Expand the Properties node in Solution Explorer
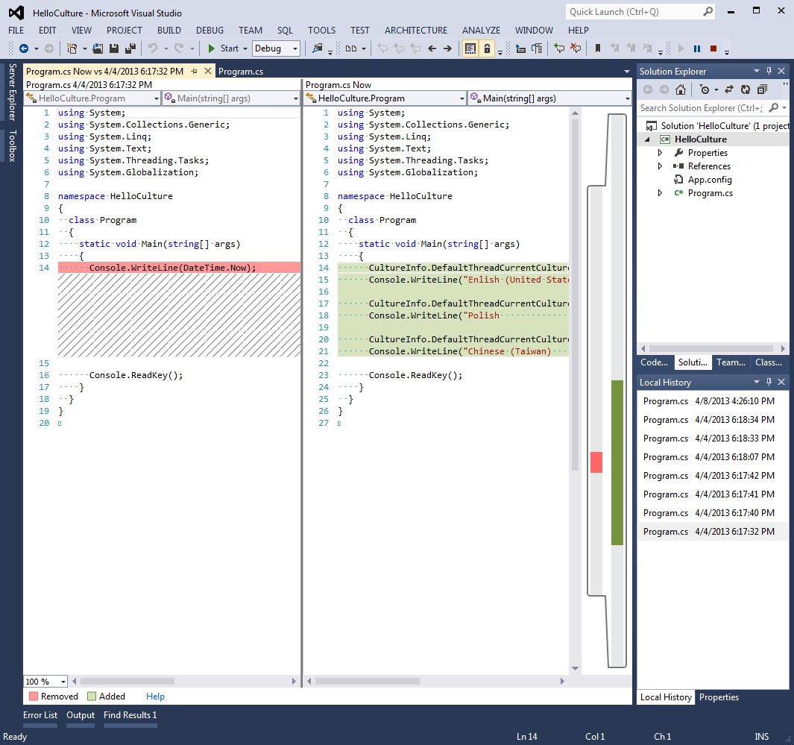Image resolution: width=794 pixels, height=745 pixels. coord(660,153)
